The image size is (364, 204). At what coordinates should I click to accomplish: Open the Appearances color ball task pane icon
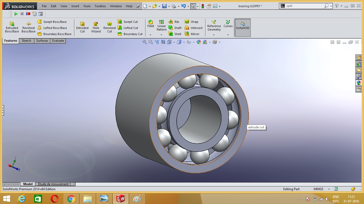click(x=359, y=83)
